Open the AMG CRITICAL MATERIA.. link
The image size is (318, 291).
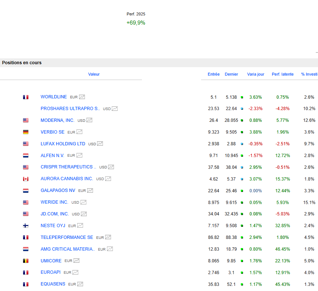(68, 249)
